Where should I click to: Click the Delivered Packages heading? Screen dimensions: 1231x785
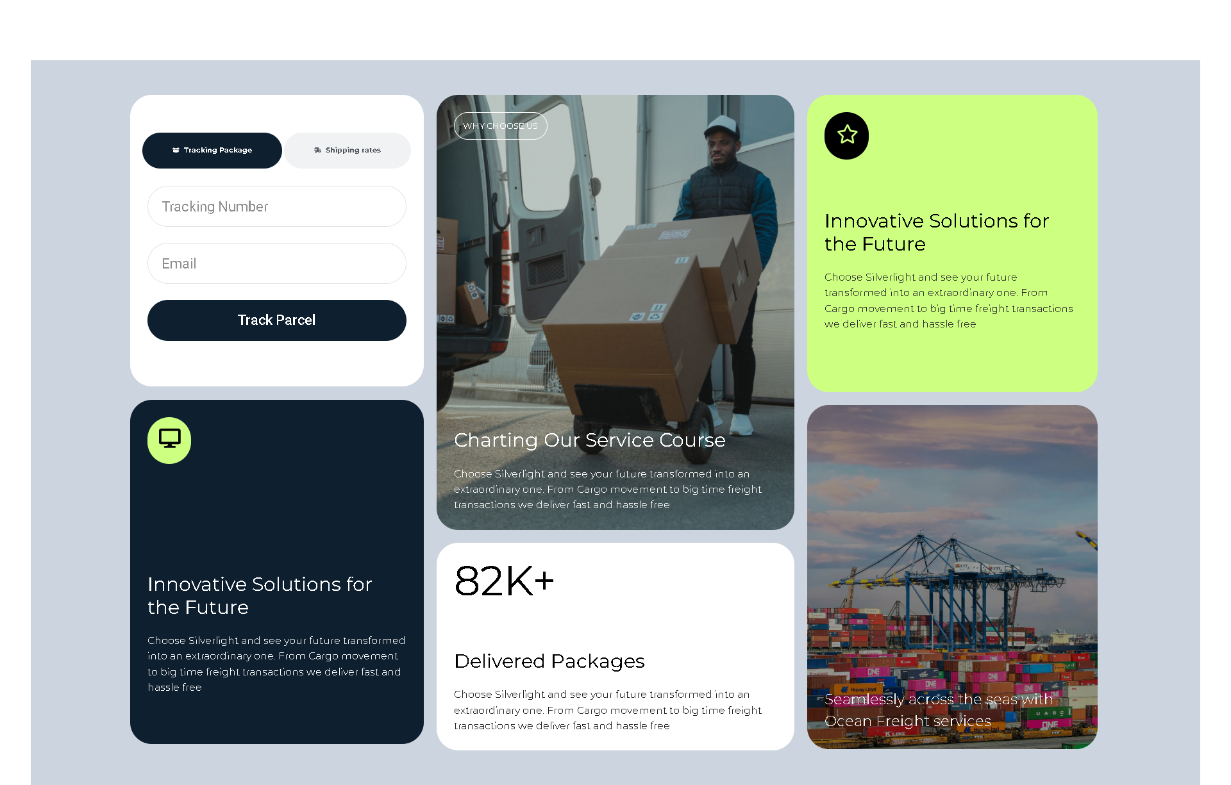pyautogui.click(x=549, y=661)
